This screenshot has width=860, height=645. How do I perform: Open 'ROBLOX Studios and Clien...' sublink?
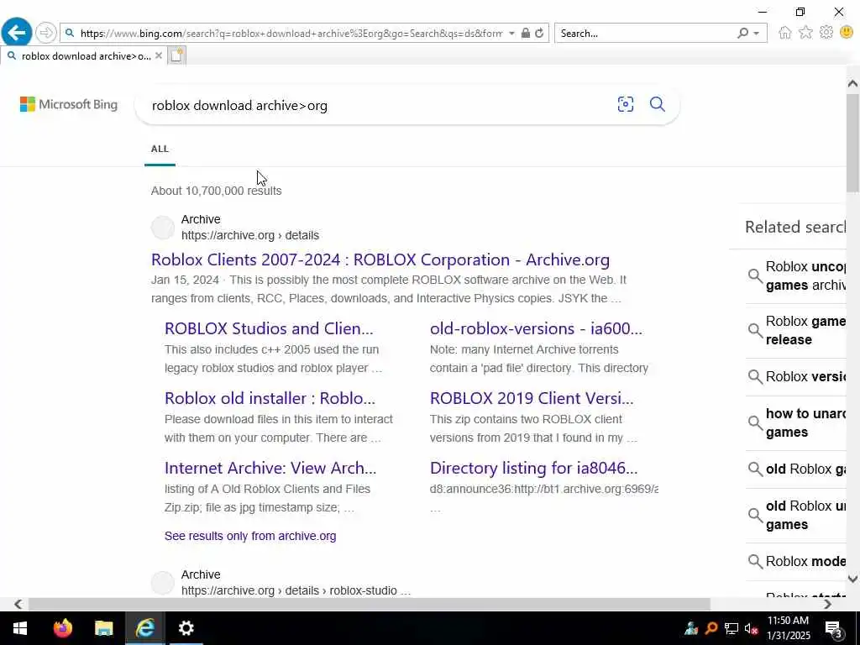269,328
